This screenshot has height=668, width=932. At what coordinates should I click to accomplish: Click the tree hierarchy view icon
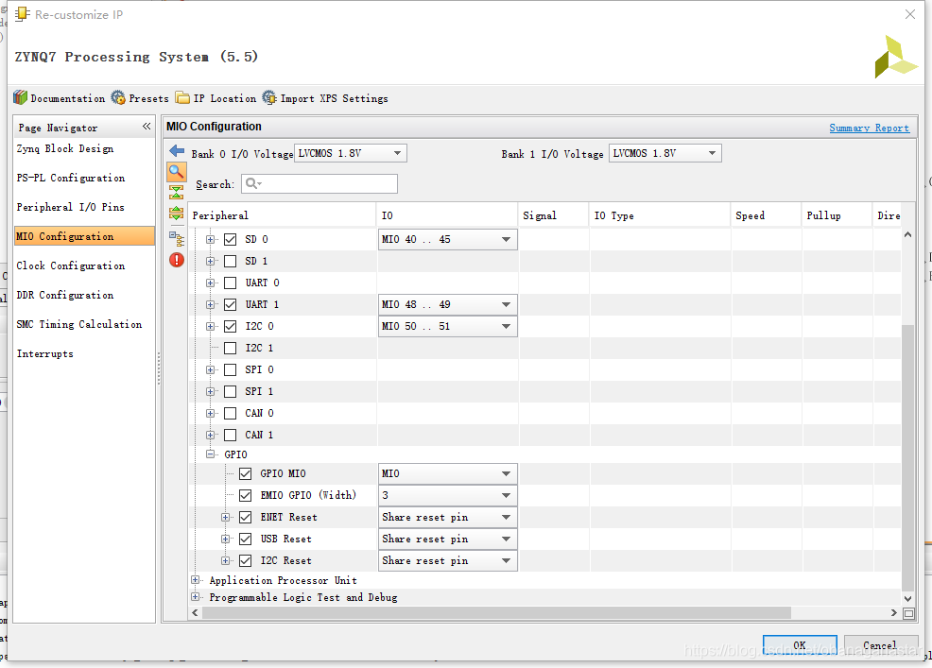point(177,239)
